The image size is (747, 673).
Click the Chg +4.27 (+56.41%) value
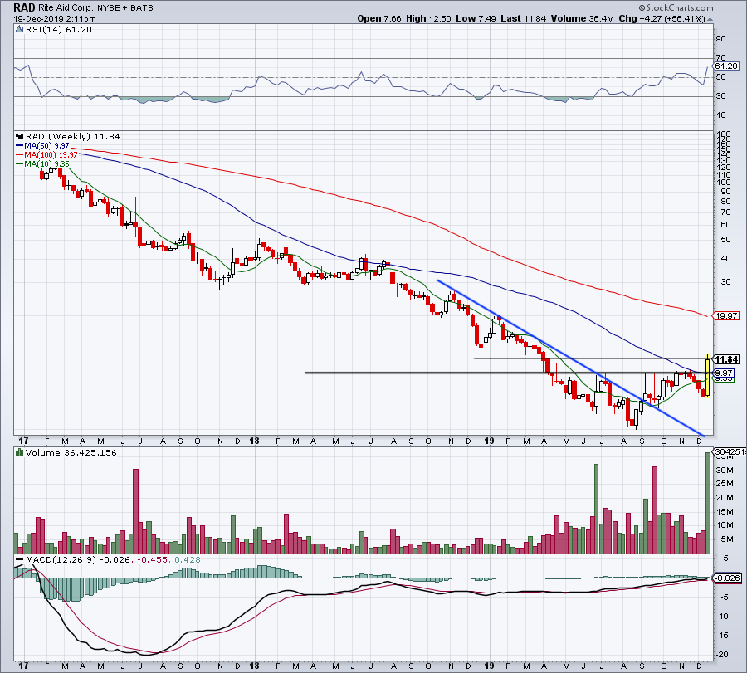tap(662, 18)
